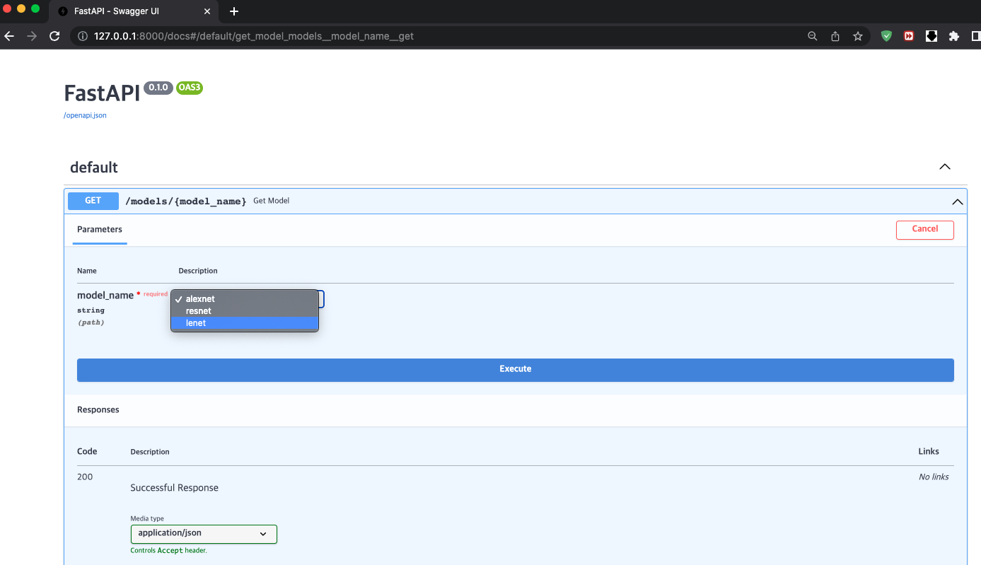
Task: Click the Get Model summary text
Action: click(x=272, y=201)
